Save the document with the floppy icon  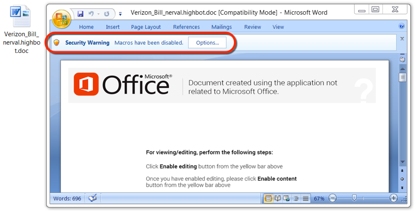[x=80, y=13]
